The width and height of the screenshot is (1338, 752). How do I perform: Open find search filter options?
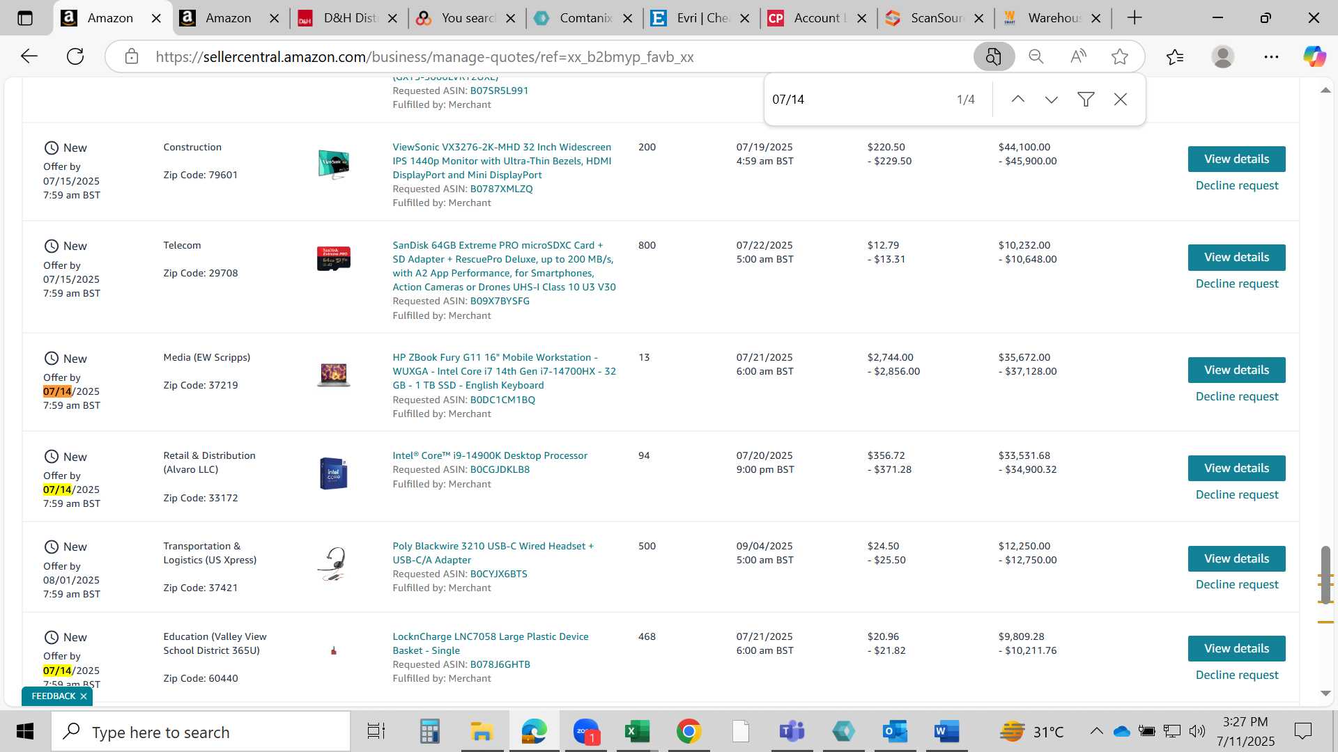(x=1086, y=100)
